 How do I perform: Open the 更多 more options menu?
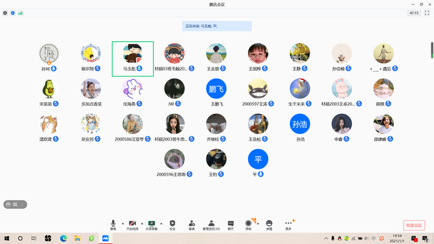point(288,223)
